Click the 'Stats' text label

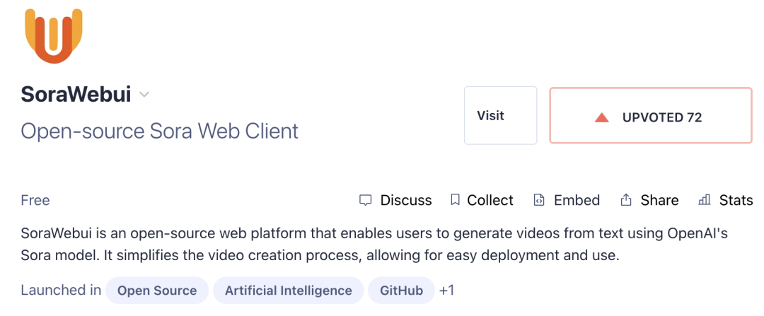pos(736,200)
